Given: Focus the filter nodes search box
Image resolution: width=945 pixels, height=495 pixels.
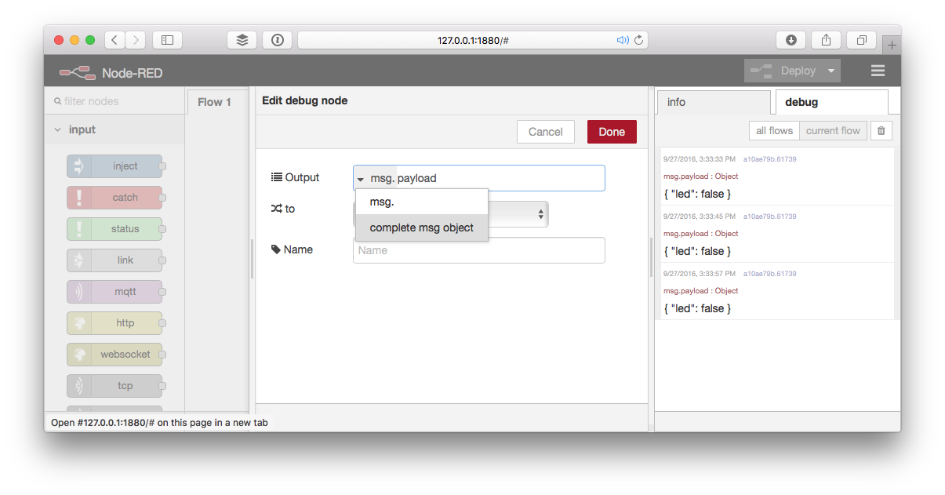Looking at the screenshot, I should (x=114, y=101).
